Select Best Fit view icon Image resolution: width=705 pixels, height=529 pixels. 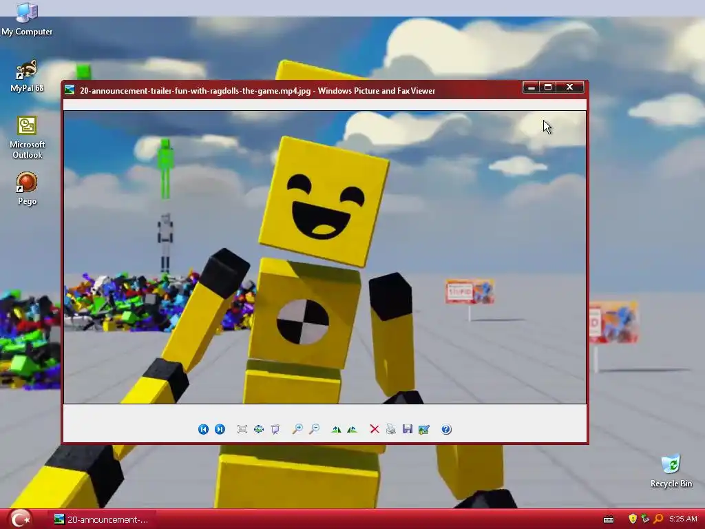[x=242, y=429]
